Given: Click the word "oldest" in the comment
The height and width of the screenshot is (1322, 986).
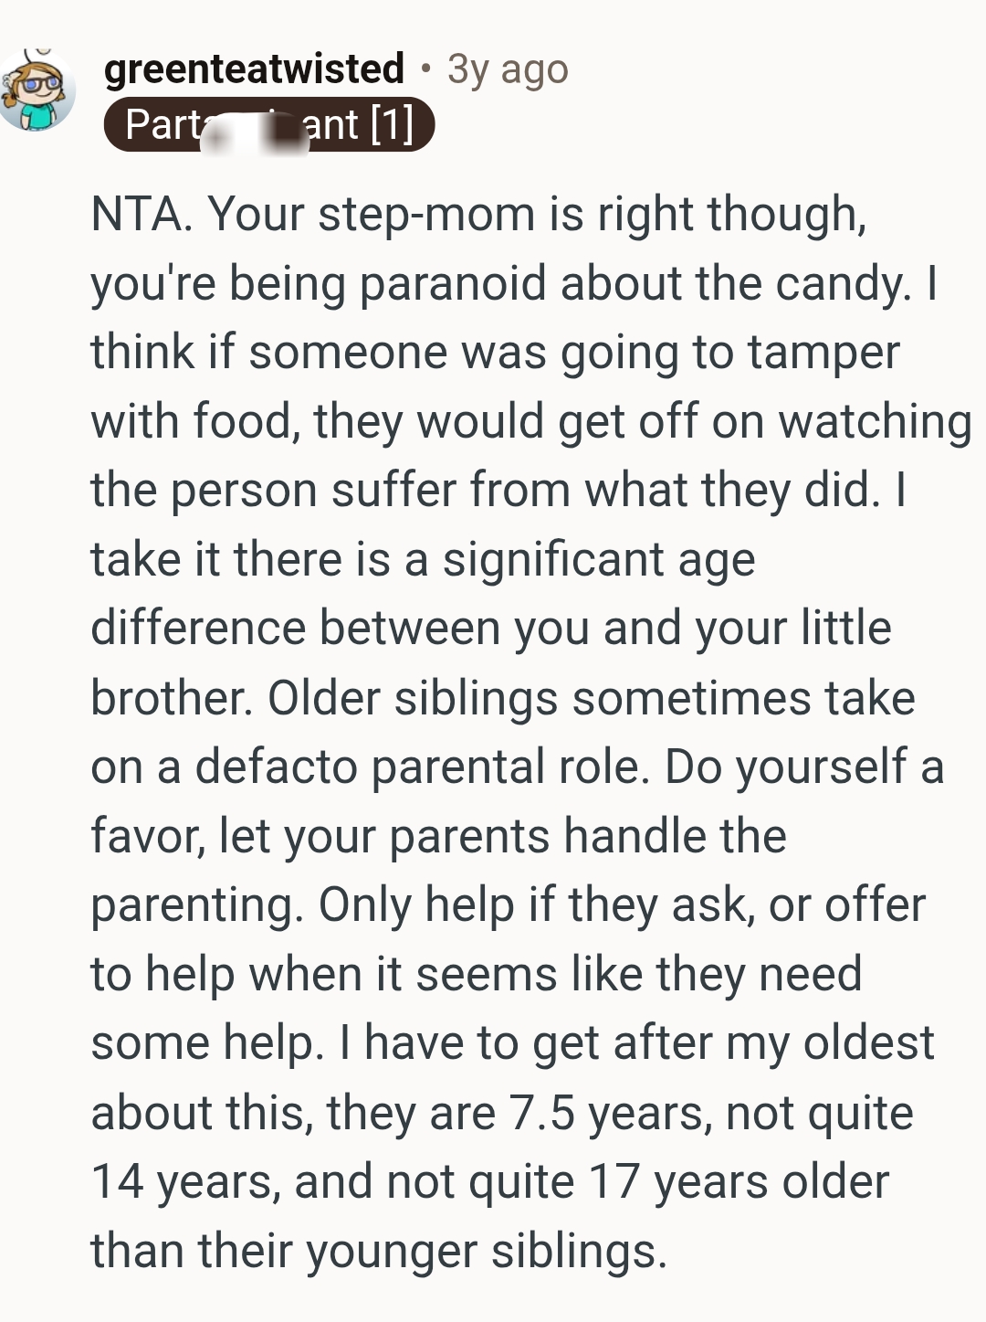Looking at the screenshot, I should 868,1043.
